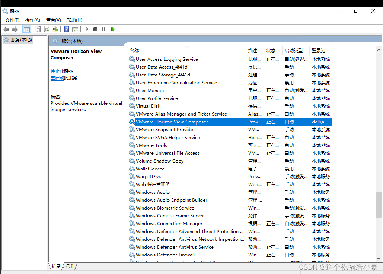Sort by the 启动类型 column header

click(296, 50)
